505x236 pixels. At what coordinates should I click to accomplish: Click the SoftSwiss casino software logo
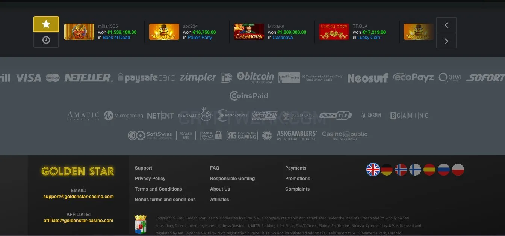point(150,135)
